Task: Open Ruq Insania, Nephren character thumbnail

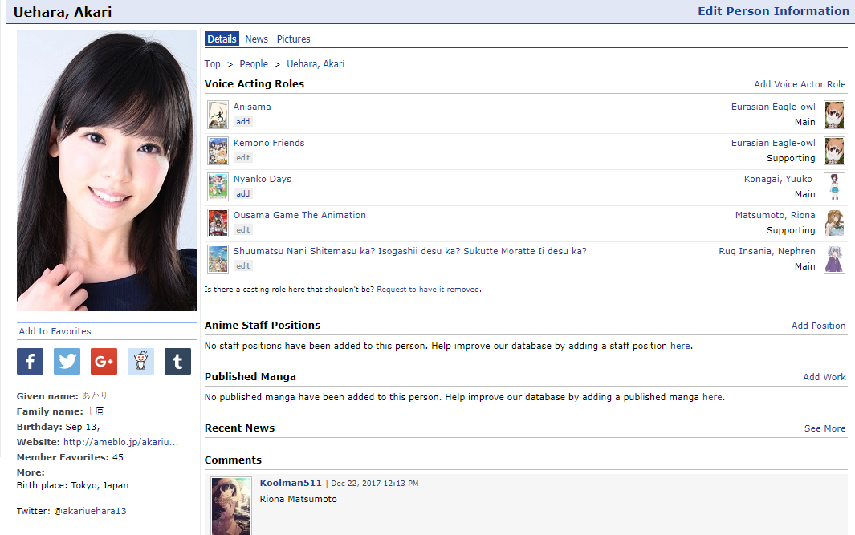Action: coord(834,259)
